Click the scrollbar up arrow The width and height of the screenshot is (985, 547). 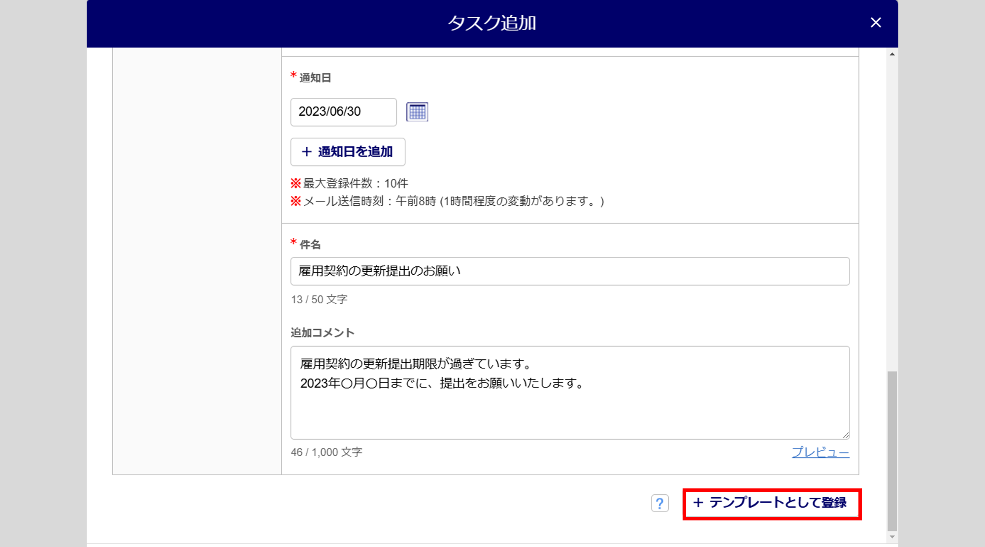point(892,54)
